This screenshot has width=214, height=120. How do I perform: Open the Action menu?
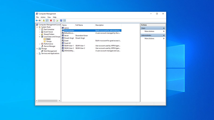pos(43,17)
